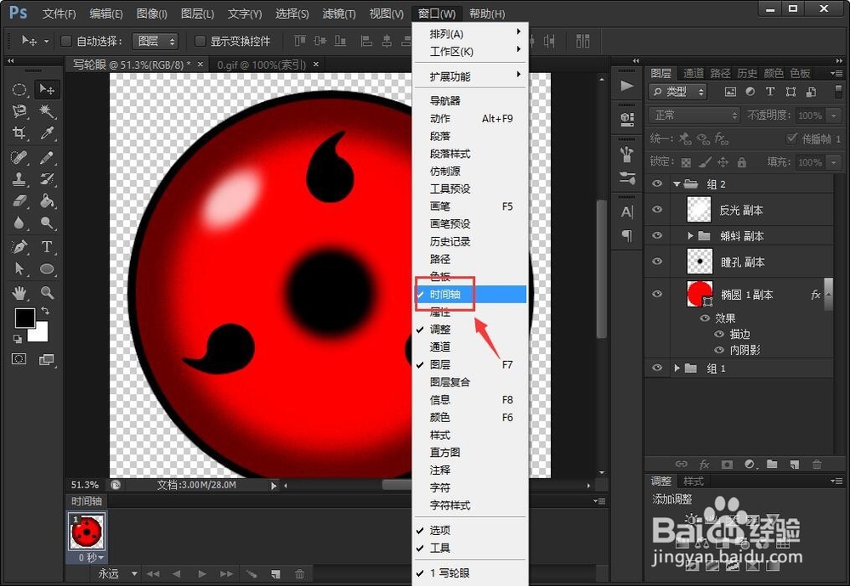This screenshot has height=586, width=850.
Task: Select the Elliptical Marquee tool
Action: point(20,89)
